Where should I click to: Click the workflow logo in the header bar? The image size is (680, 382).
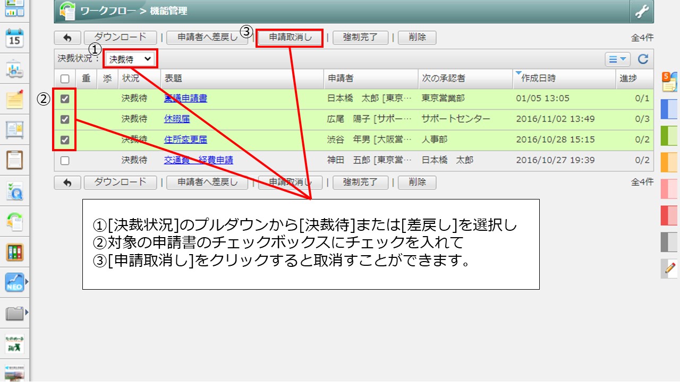click(x=67, y=11)
